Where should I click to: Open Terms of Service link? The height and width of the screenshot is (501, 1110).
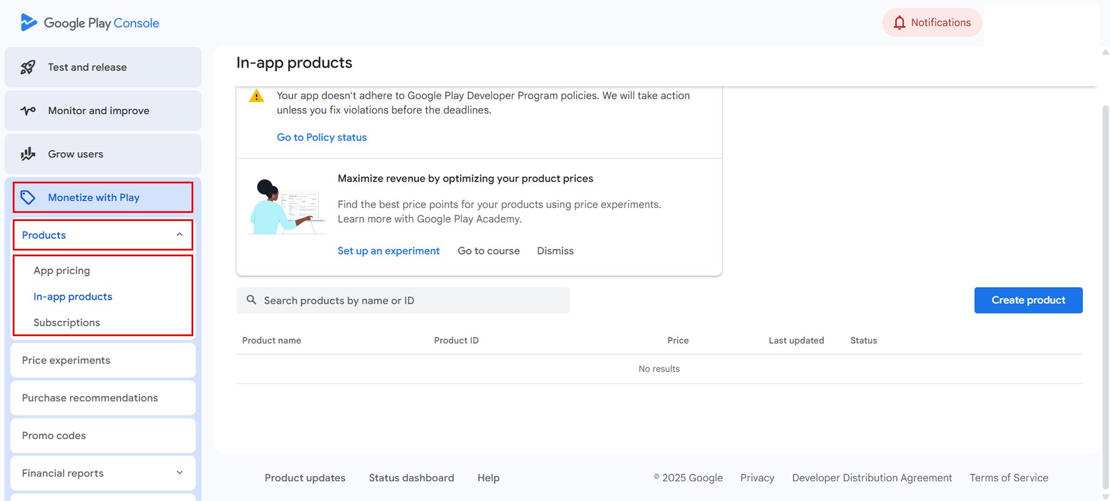(1009, 478)
